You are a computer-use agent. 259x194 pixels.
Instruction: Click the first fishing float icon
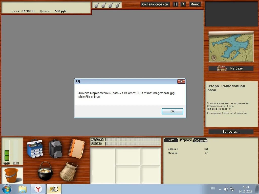(x=96, y=5)
